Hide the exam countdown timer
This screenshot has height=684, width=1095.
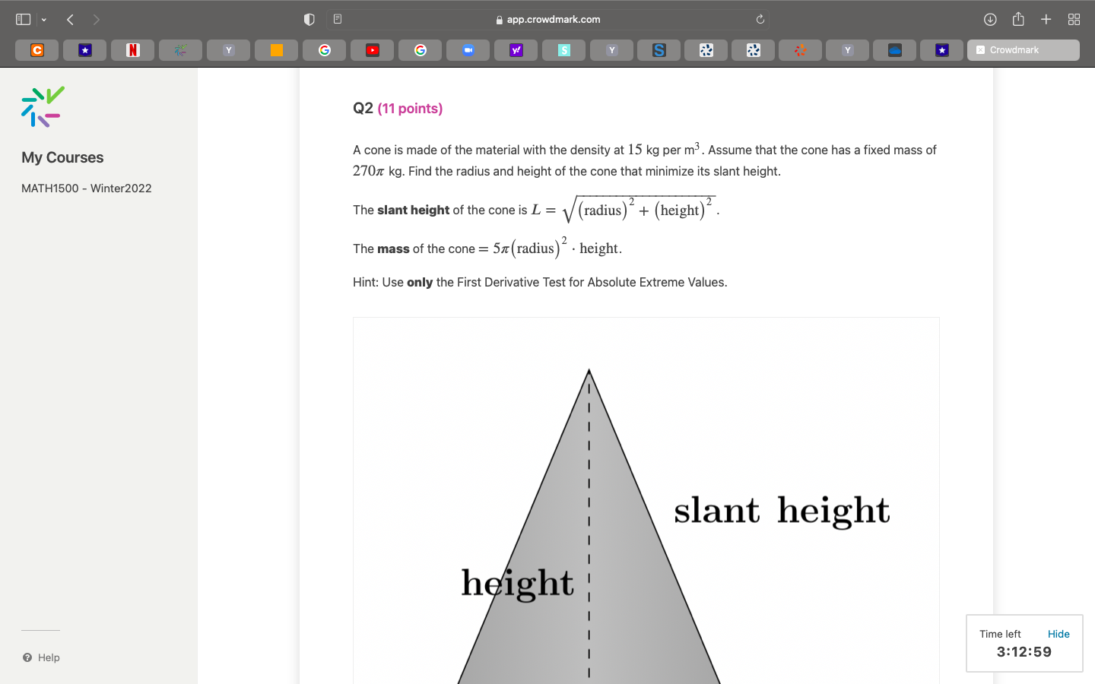click(1058, 633)
